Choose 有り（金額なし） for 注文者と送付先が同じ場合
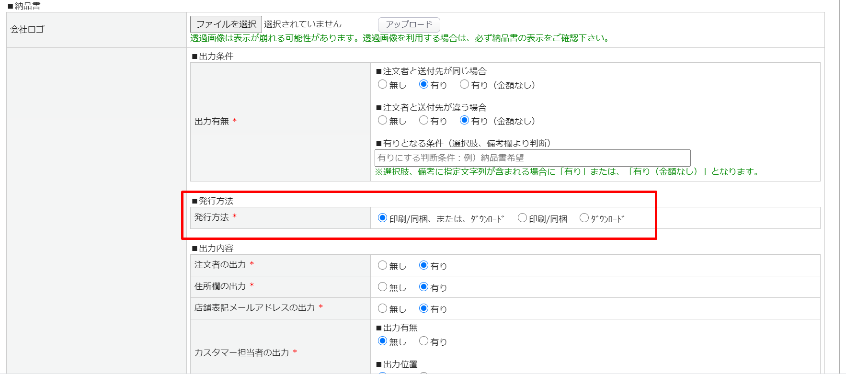 [464, 85]
